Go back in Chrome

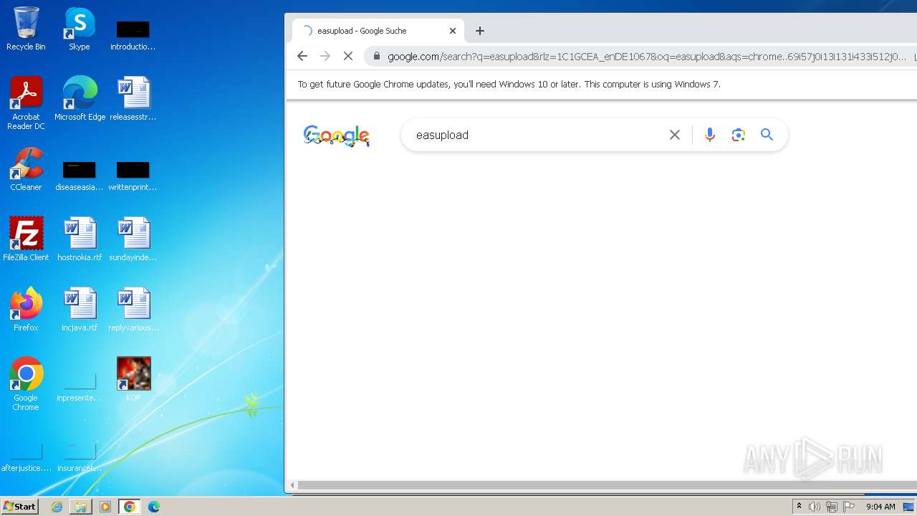302,56
